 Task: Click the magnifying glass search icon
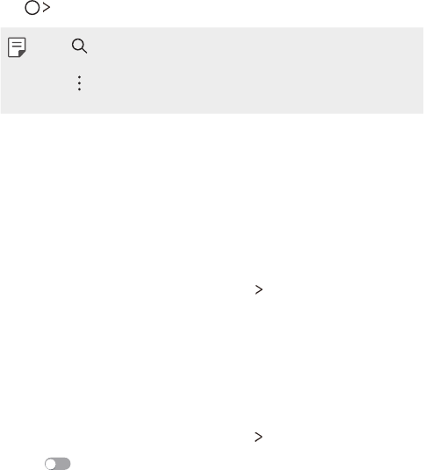tap(80, 46)
